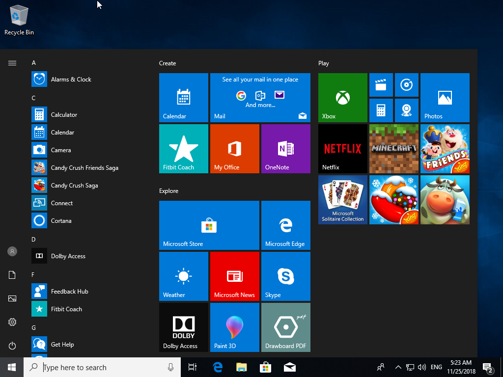Launch the Netflix tile
This screenshot has width=503, height=377.
point(342,148)
